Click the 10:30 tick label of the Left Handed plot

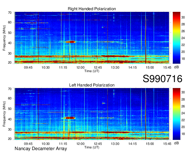click(46, 144)
